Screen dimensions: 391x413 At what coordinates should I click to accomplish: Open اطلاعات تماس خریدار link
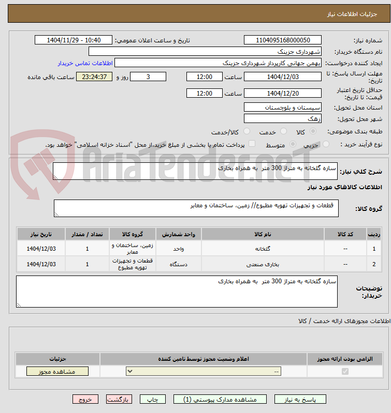point(85,63)
